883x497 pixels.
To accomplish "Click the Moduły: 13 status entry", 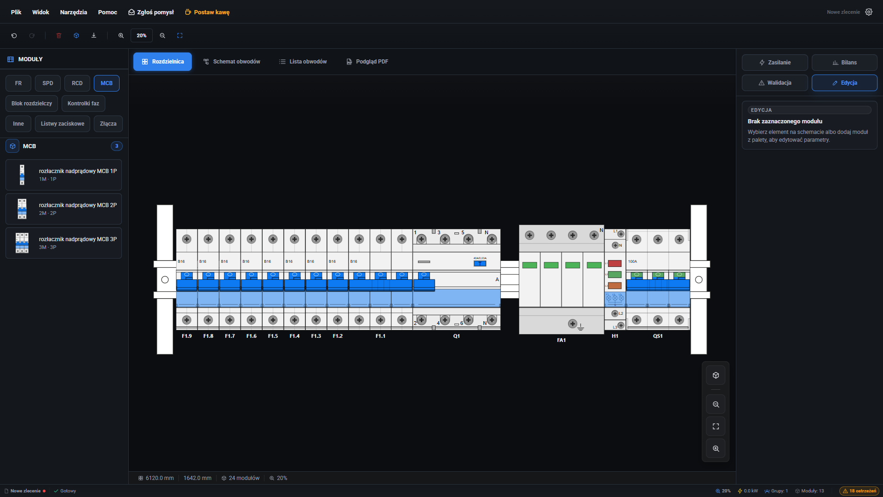I will [x=809, y=491].
